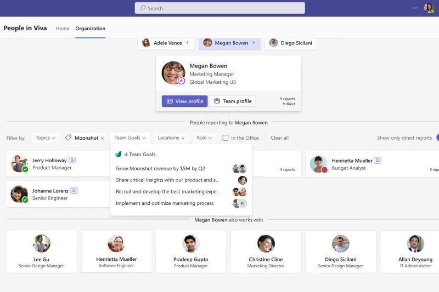
Task: Click the search magnifier icon
Action: tap(143, 8)
